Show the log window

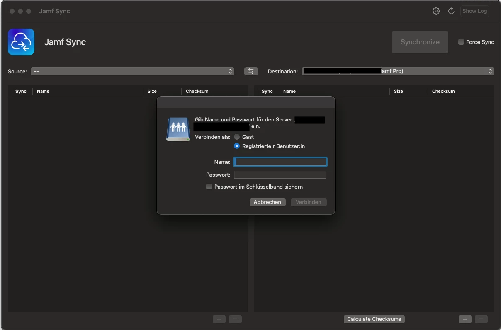coord(475,11)
